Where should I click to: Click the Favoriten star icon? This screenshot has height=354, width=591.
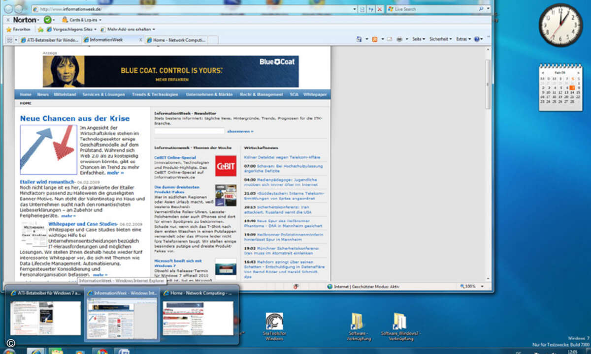tap(8, 29)
